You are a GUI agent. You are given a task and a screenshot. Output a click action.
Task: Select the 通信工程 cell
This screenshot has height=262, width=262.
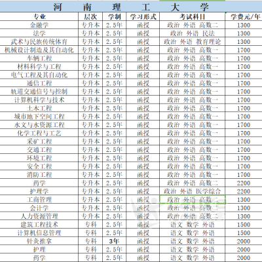point(39,83)
